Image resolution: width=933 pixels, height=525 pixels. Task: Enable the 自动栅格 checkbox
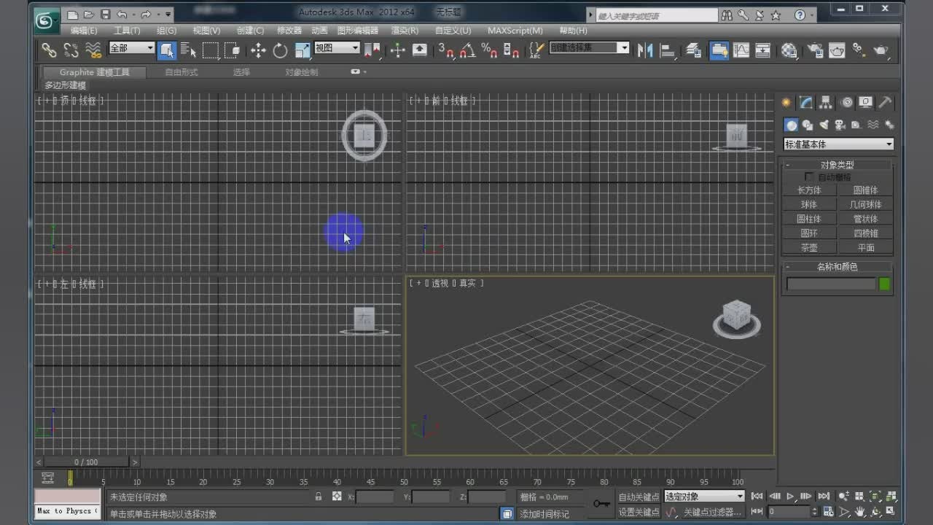[x=809, y=177]
